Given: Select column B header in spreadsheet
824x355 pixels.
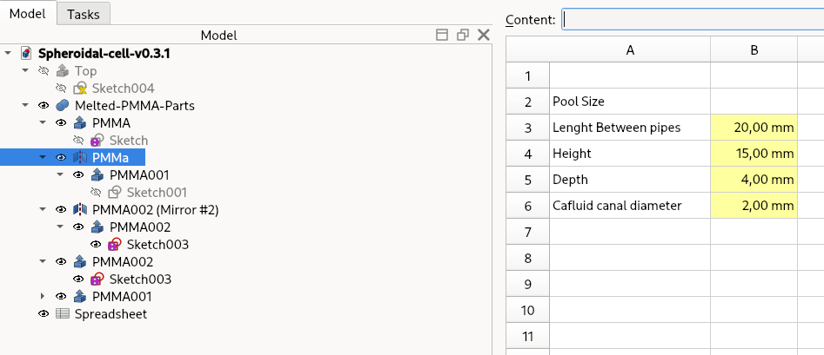Looking at the screenshot, I should (x=754, y=49).
